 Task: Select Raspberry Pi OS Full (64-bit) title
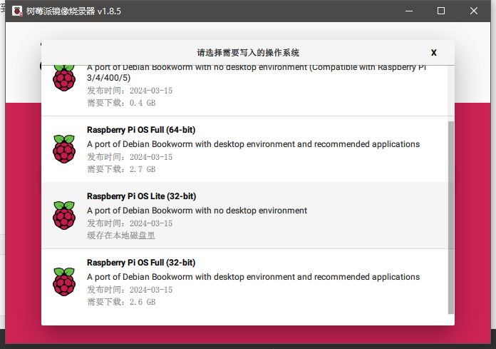pos(141,130)
